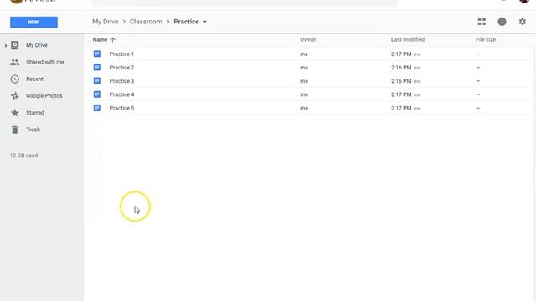Click 12 GB used storage text
Image resolution: width=536 pixels, height=301 pixels.
click(x=23, y=156)
